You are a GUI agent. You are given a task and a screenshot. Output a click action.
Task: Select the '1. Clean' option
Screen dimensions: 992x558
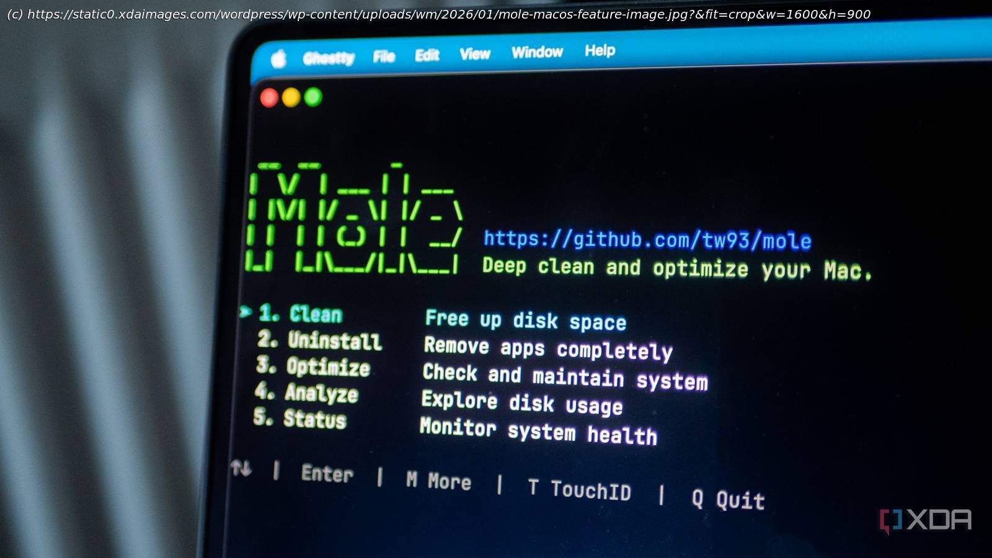click(300, 314)
